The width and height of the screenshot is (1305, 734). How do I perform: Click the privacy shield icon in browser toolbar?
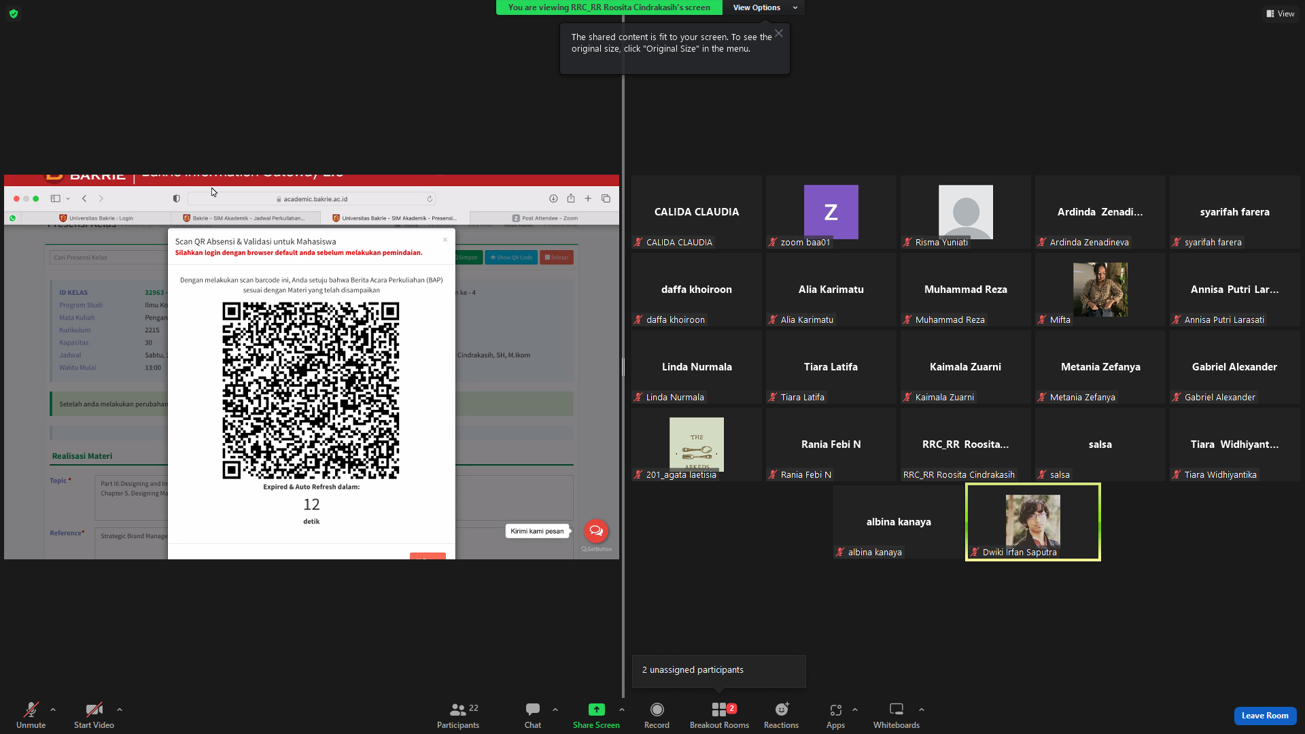[x=176, y=198]
